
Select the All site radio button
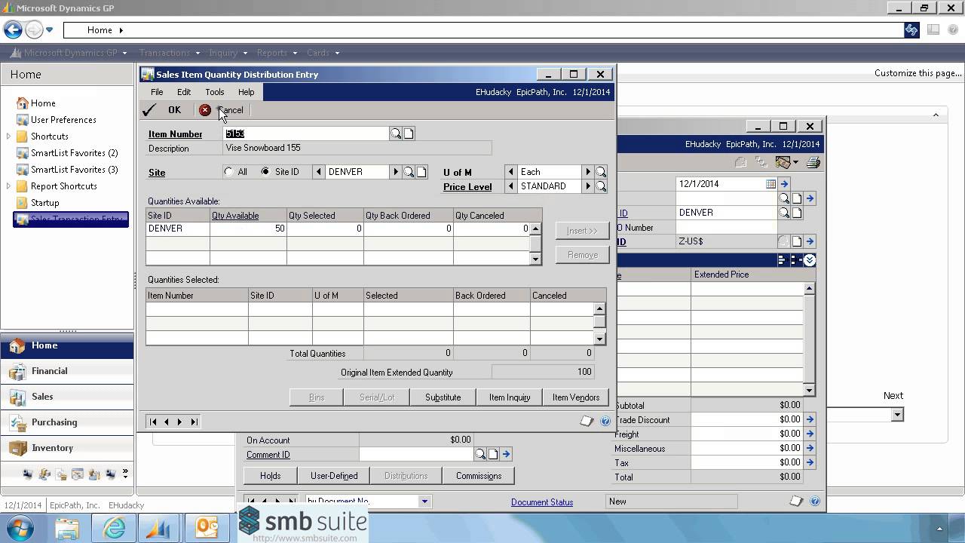[229, 172]
